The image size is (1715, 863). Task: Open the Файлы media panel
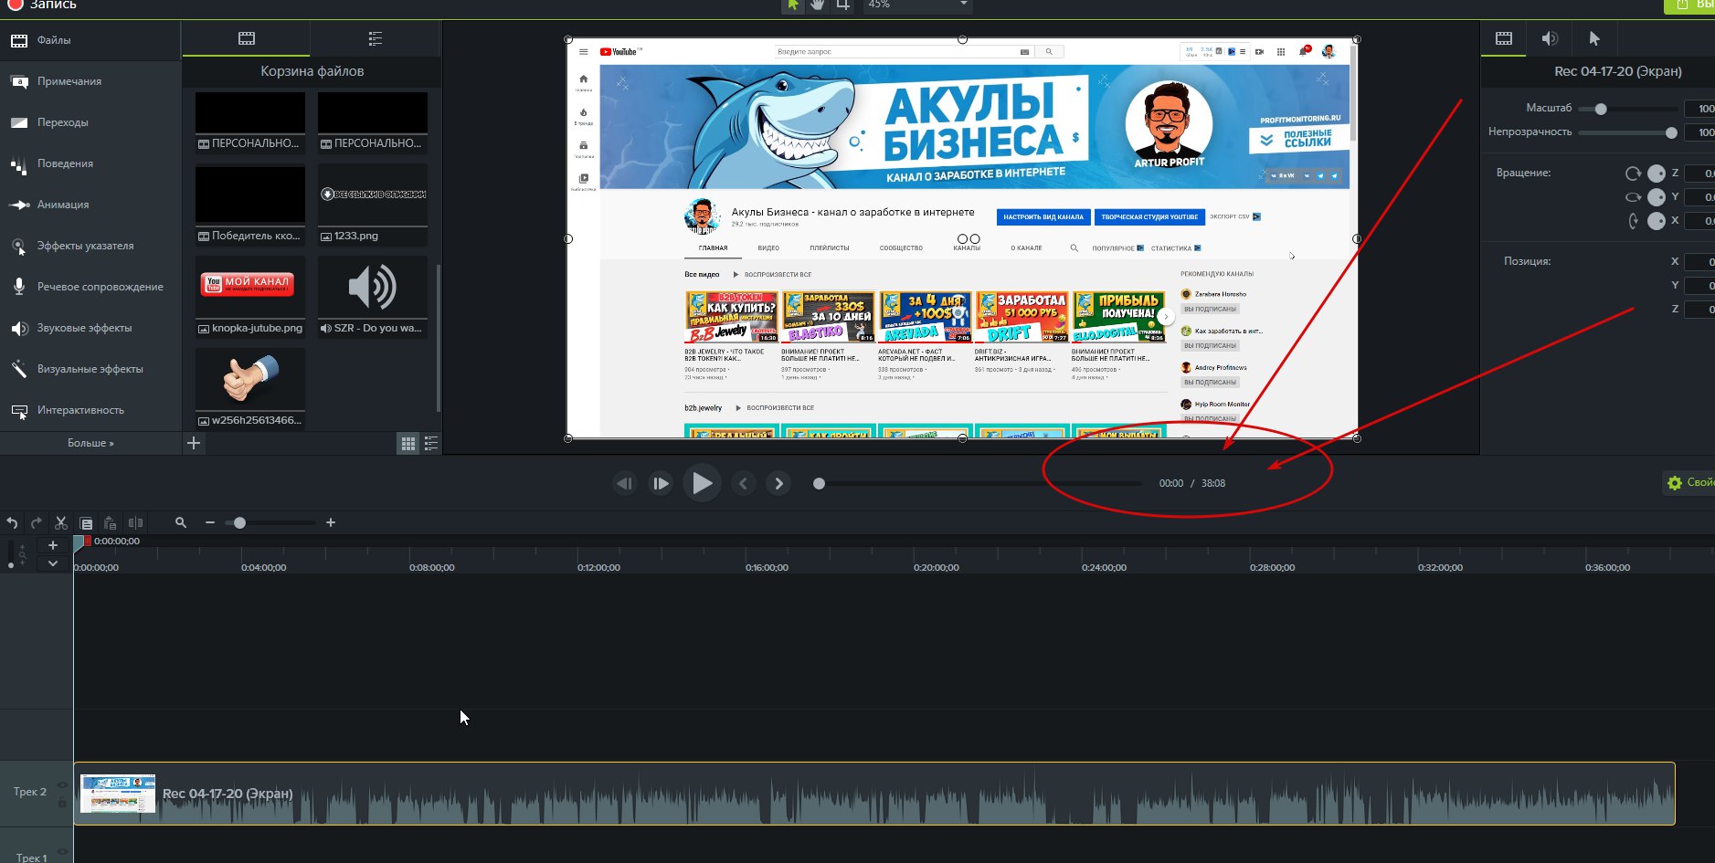[x=90, y=40]
